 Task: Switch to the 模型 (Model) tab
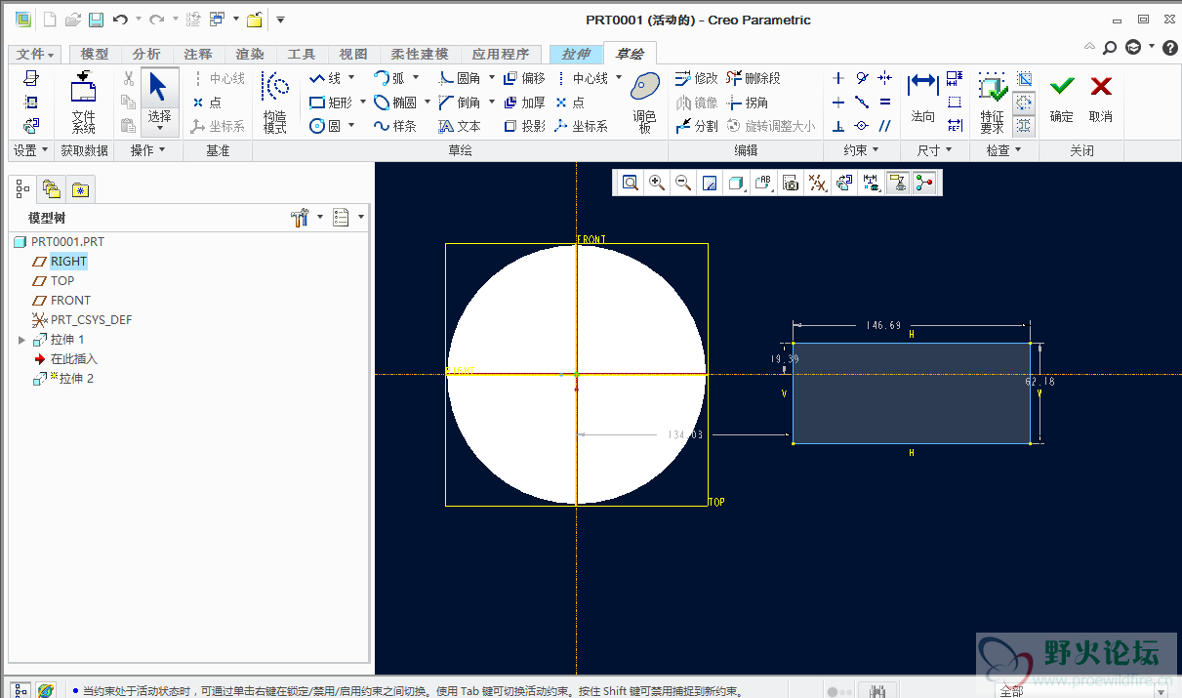[95, 55]
